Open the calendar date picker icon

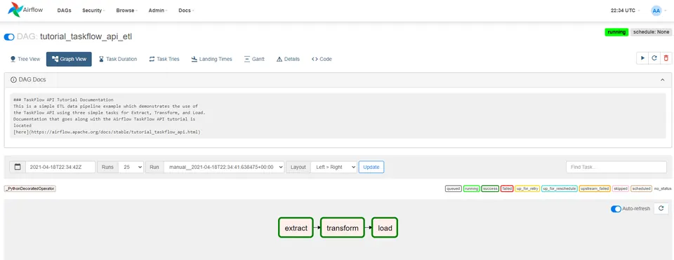(x=18, y=167)
